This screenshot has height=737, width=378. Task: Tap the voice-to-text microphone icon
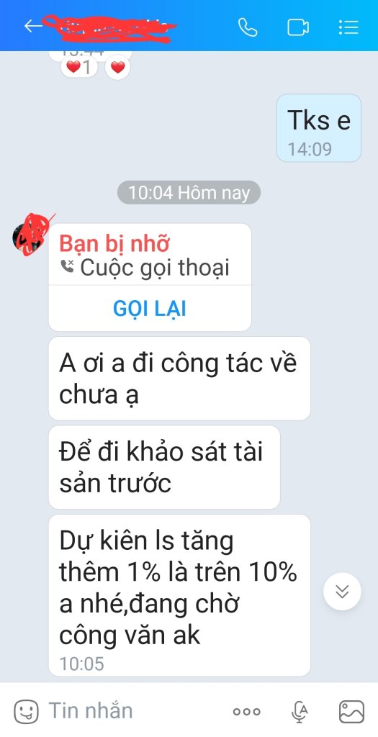(x=300, y=712)
